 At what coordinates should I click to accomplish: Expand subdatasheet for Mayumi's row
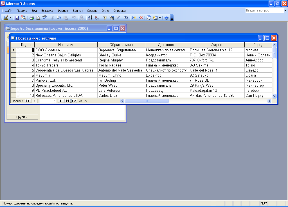(18, 75)
